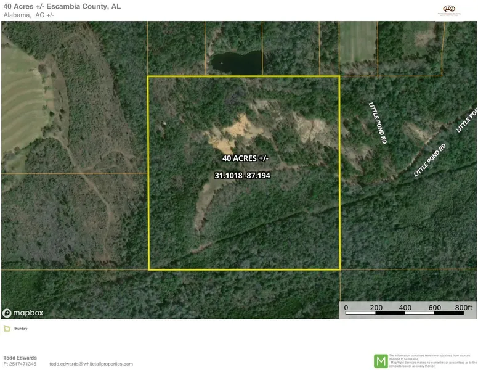The height and width of the screenshot is (370, 478).
Task: Click the mapbox logo
Action: [23, 313]
